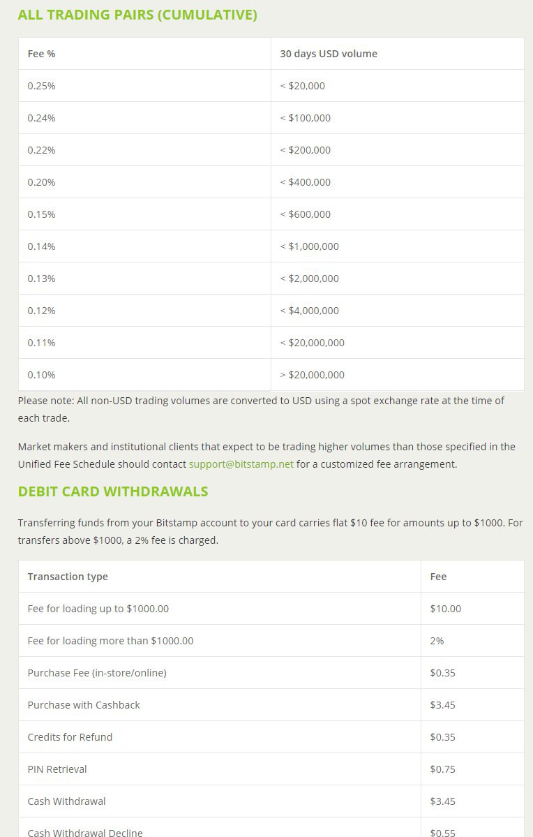Screen dimensions: 533x837
Task: Click the '< $1,000,000' volume cell
Action: click(309, 246)
